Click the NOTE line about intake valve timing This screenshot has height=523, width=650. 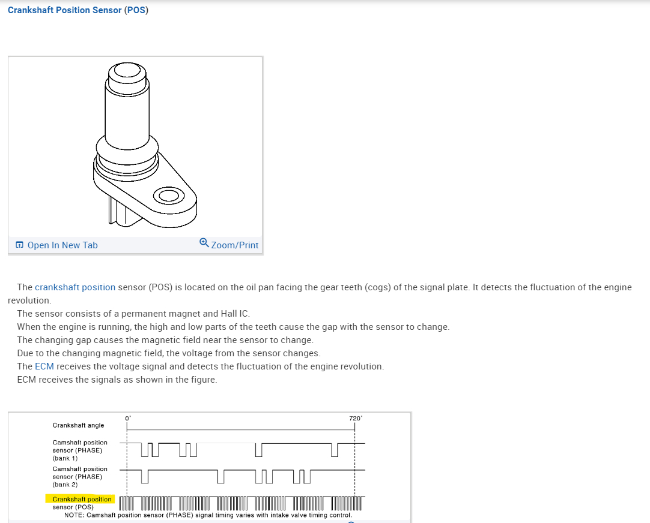click(x=208, y=515)
